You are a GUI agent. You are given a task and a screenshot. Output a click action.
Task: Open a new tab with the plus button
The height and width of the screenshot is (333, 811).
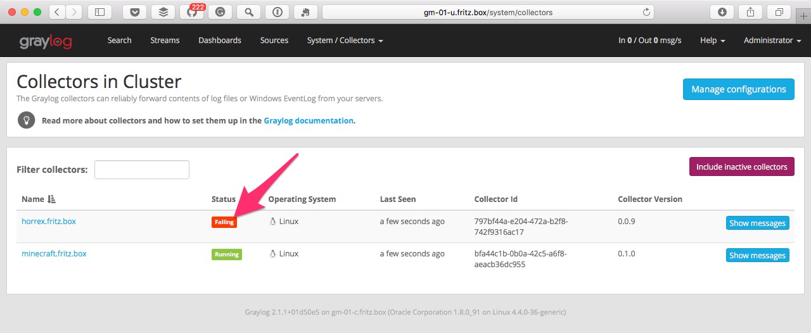(804, 15)
